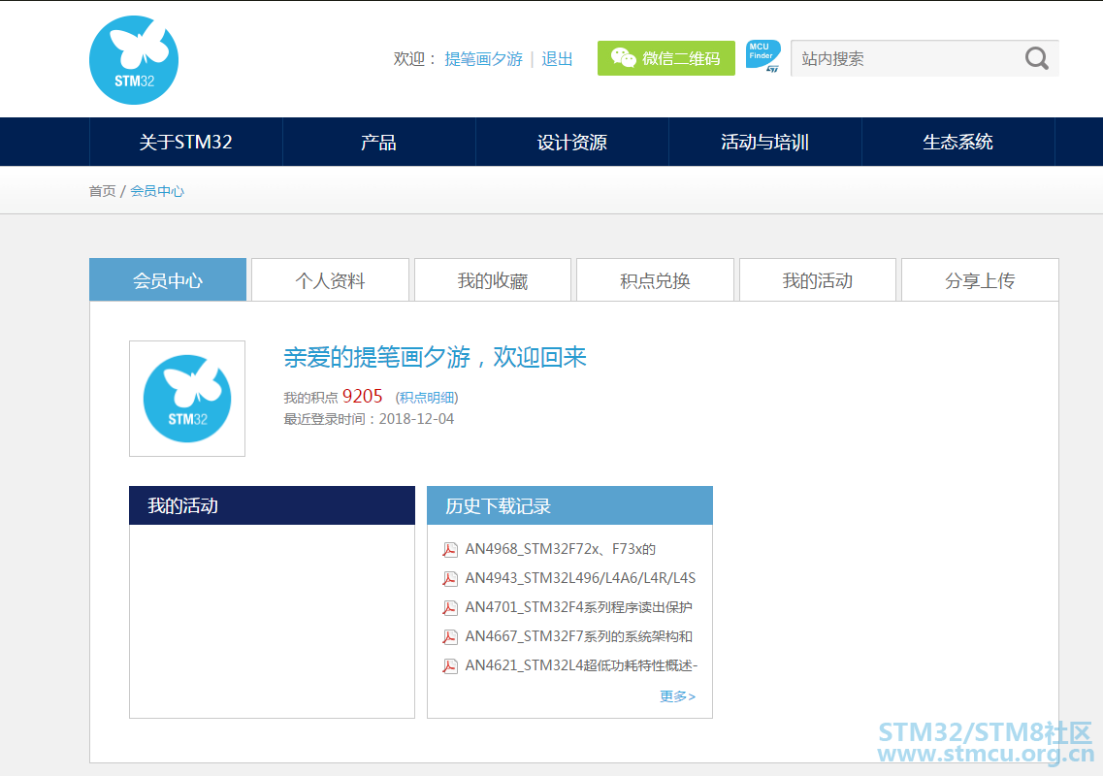Click PDF icon beside AN4667 document

pos(450,636)
